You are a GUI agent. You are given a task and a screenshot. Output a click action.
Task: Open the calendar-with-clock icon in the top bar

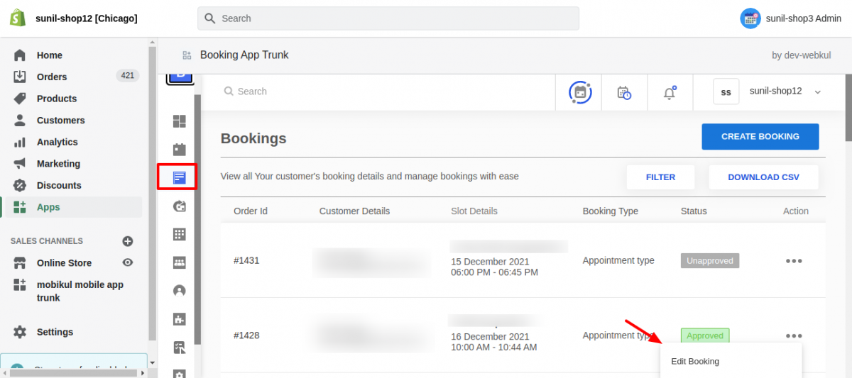pos(624,92)
